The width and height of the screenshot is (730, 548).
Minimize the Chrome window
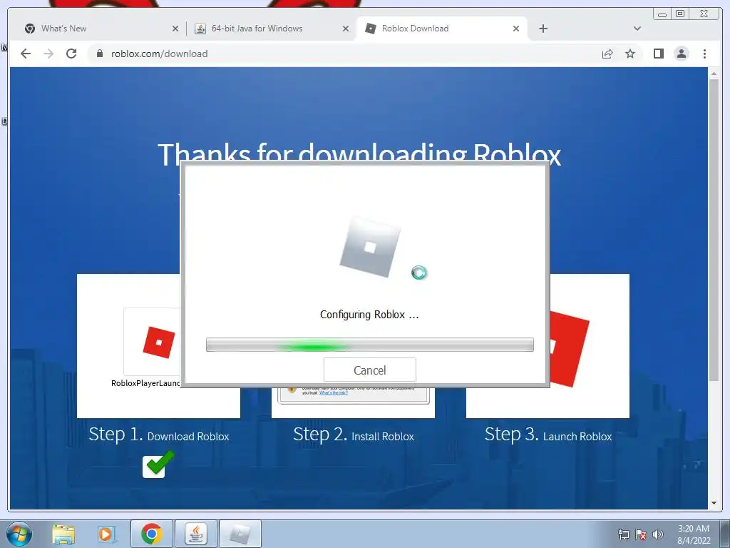click(x=662, y=14)
